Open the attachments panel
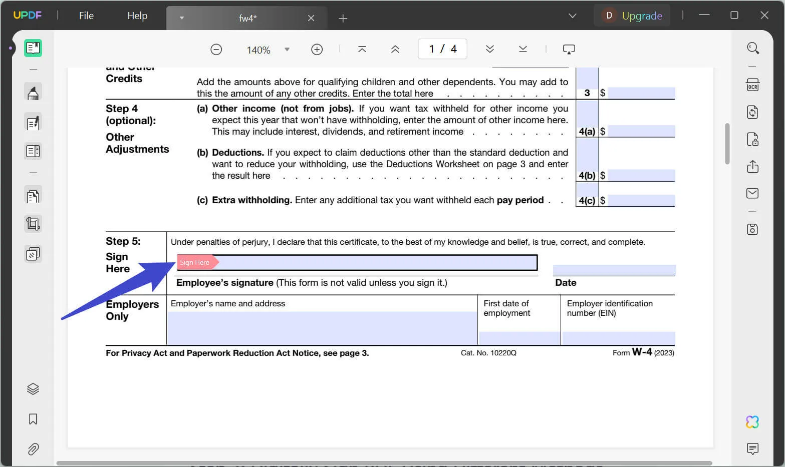This screenshot has width=785, height=467. (33, 449)
